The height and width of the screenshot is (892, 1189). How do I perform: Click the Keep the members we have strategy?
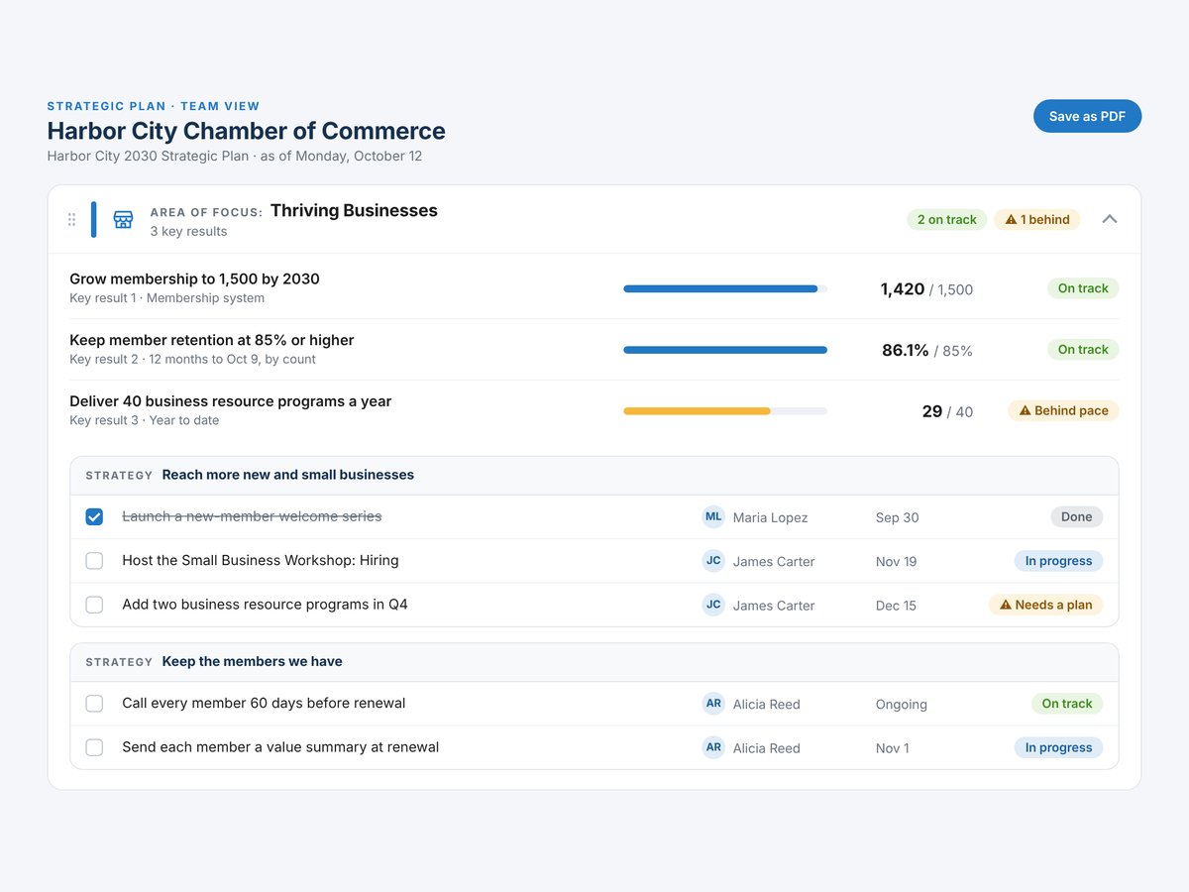[x=253, y=661]
